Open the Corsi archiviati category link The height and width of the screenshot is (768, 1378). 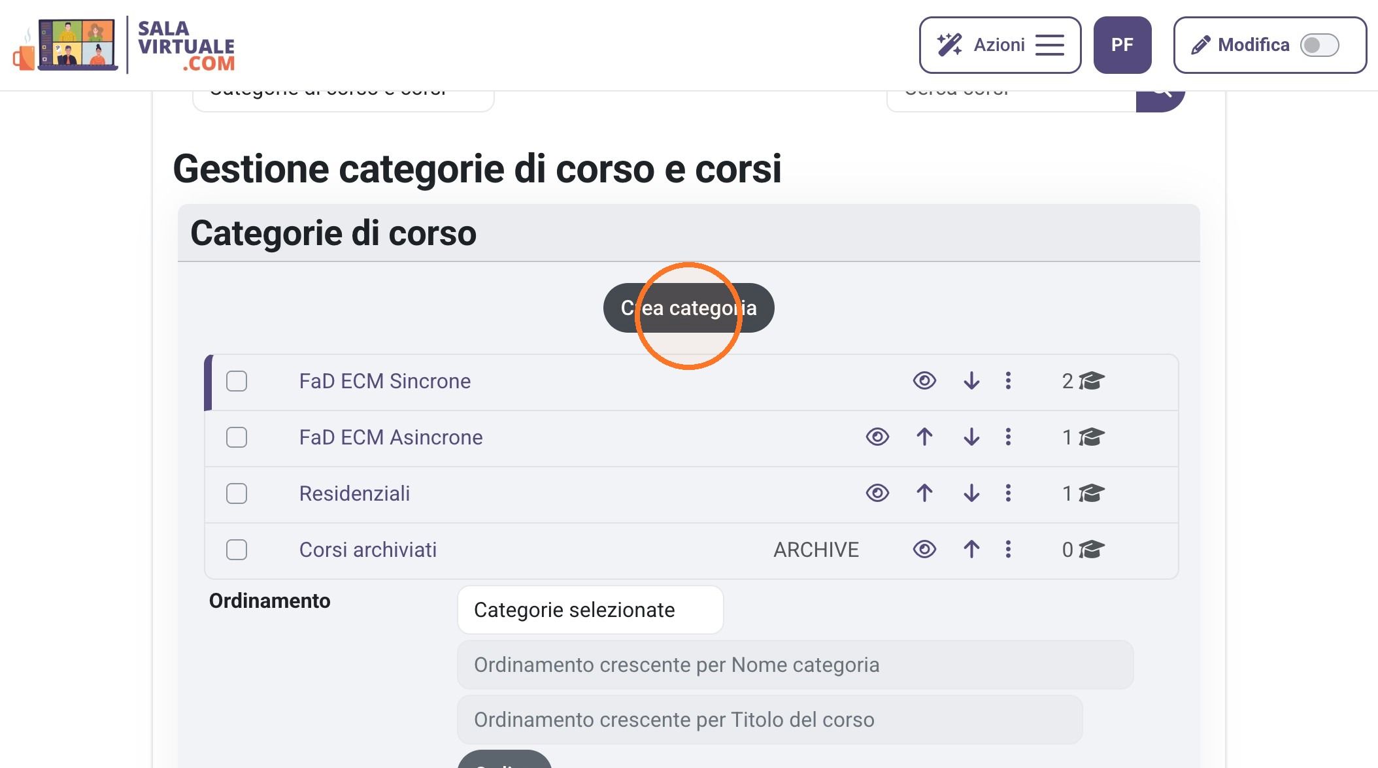click(x=368, y=550)
